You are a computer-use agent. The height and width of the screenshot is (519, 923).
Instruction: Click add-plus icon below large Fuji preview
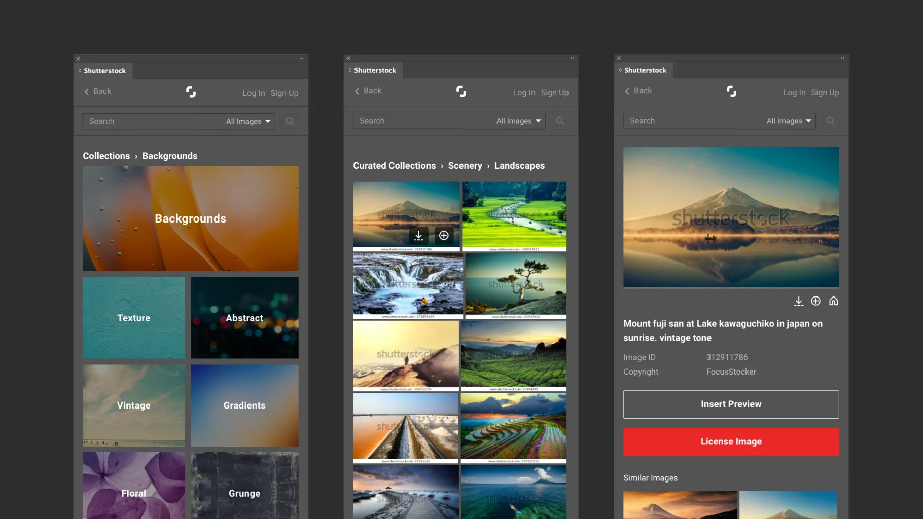816,301
